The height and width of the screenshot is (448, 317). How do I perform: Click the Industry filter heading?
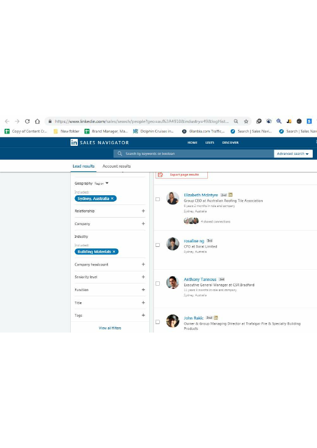click(x=82, y=237)
